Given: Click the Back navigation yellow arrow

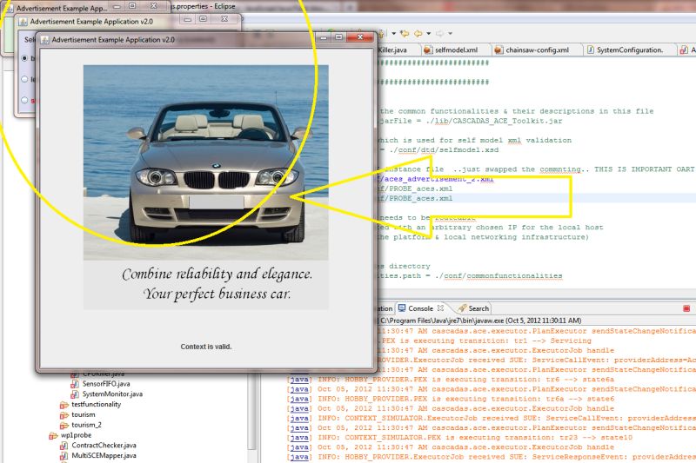Looking at the screenshot, I should coord(418,33).
